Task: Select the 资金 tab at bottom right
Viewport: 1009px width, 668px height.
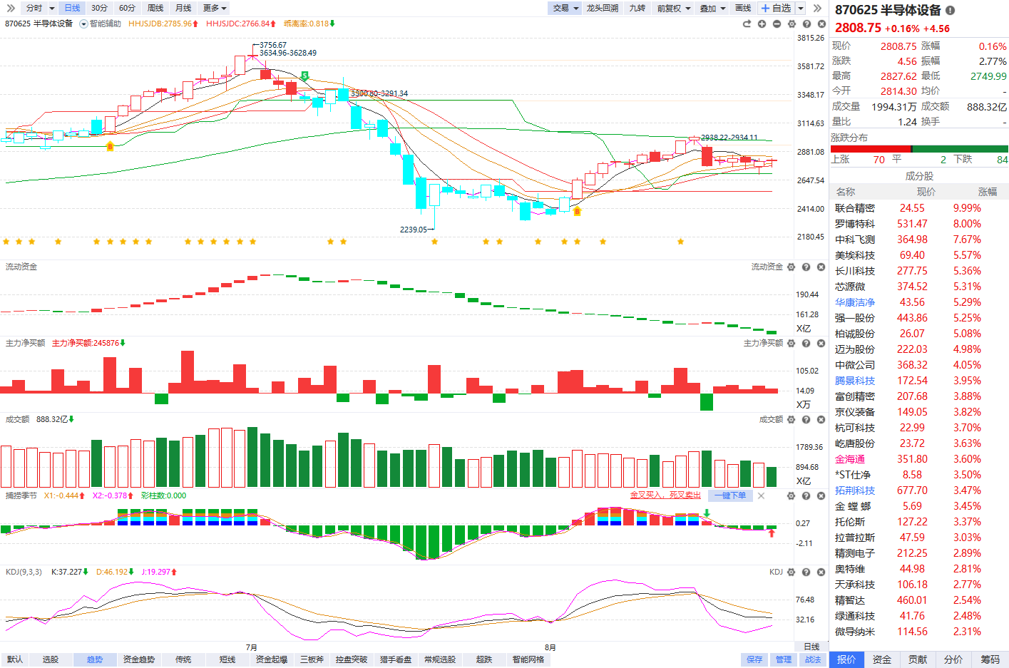Action: pyautogui.click(x=882, y=659)
